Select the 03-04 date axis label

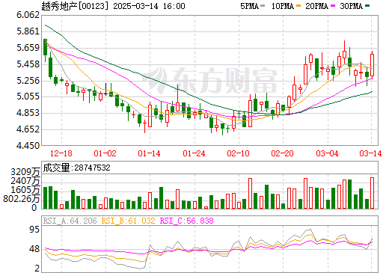(x=327, y=153)
